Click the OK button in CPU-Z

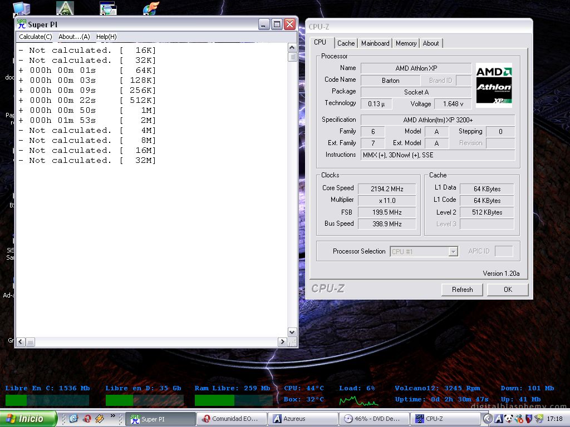pos(508,289)
